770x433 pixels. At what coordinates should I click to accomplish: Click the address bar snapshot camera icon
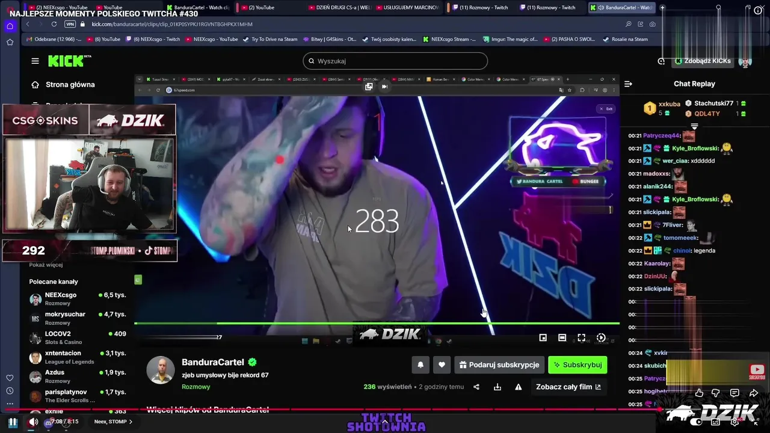[x=653, y=24]
